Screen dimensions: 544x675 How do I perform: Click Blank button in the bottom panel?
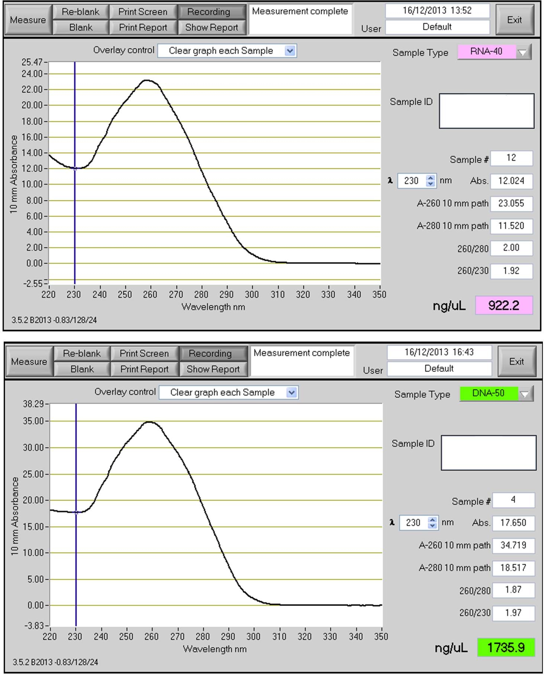click(82, 369)
